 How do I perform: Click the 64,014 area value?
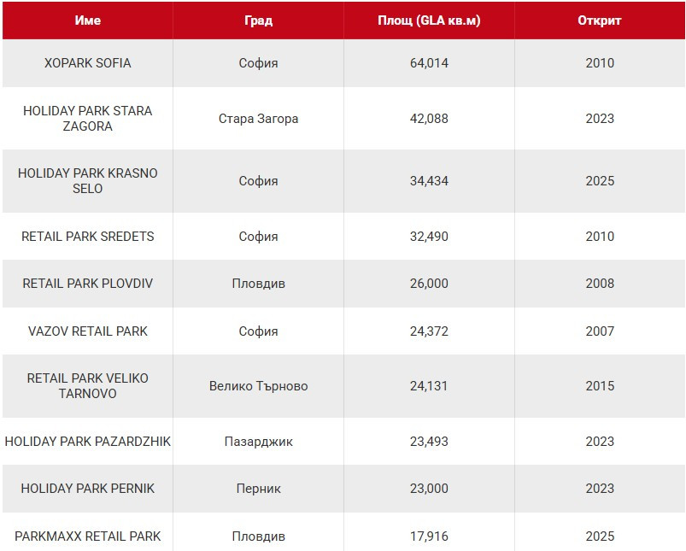tap(429, 63)
